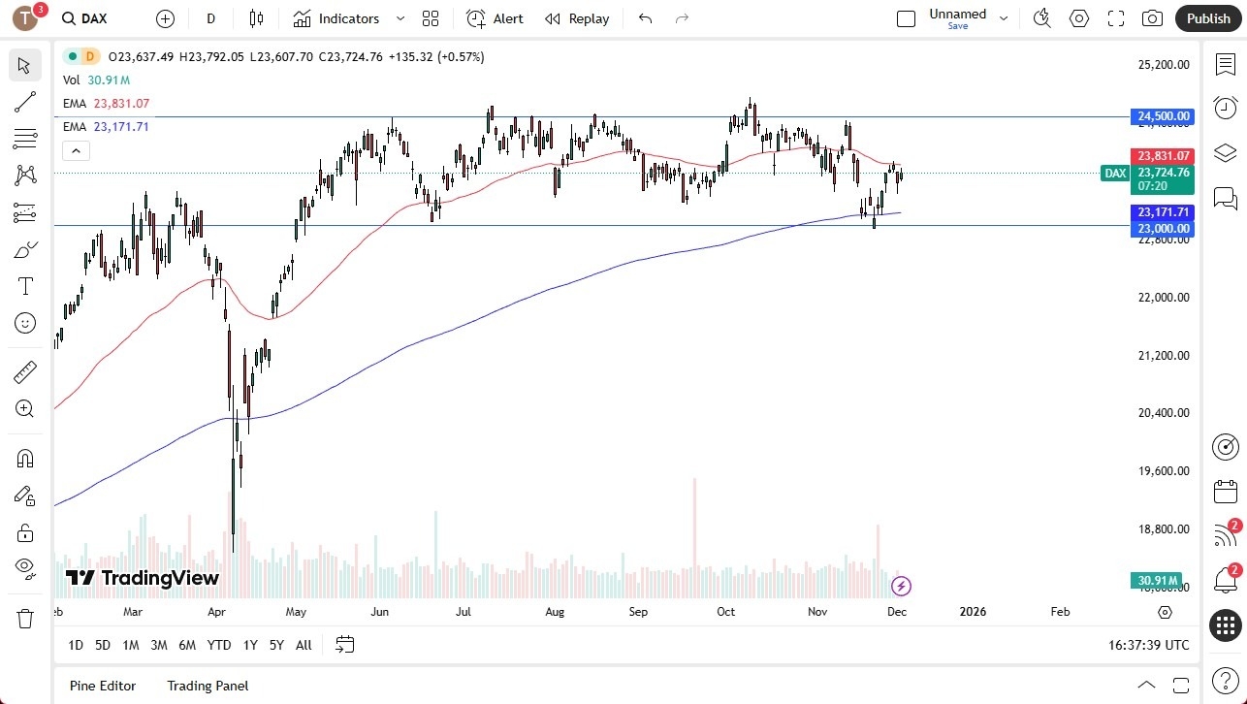The width and height of the screenshot is (1247, 704).
Task: Select the Brush drawing tool
Action: coord(25,248)
